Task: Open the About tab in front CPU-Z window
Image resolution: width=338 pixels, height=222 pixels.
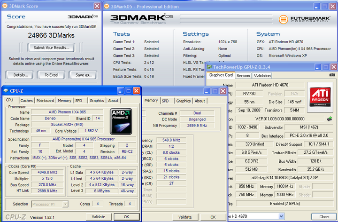Action: point(113,101)
